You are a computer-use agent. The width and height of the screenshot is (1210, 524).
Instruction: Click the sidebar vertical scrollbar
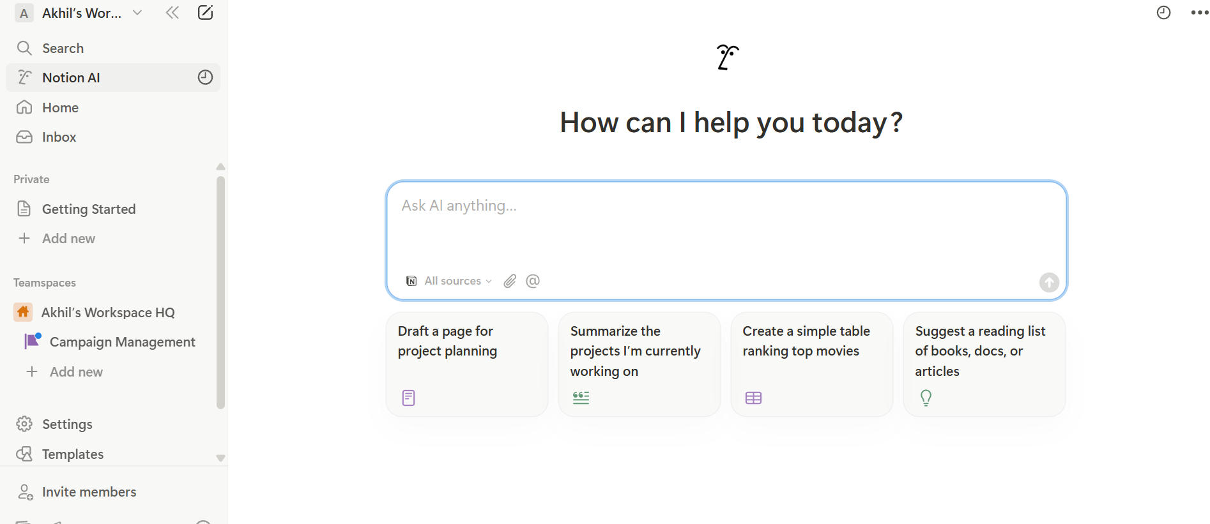tap(220, 292)
